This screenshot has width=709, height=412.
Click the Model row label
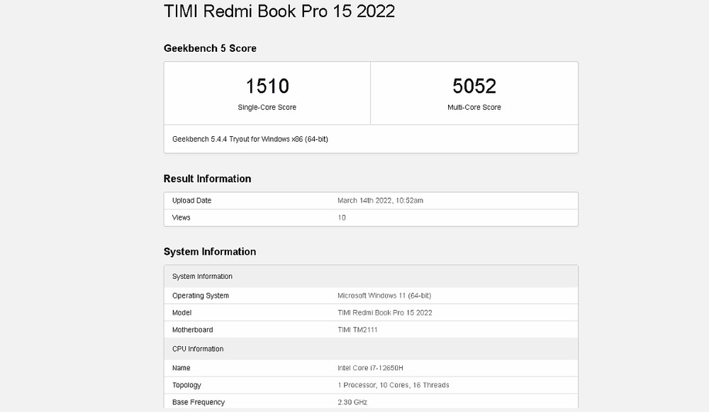click(x=182, y=313)
